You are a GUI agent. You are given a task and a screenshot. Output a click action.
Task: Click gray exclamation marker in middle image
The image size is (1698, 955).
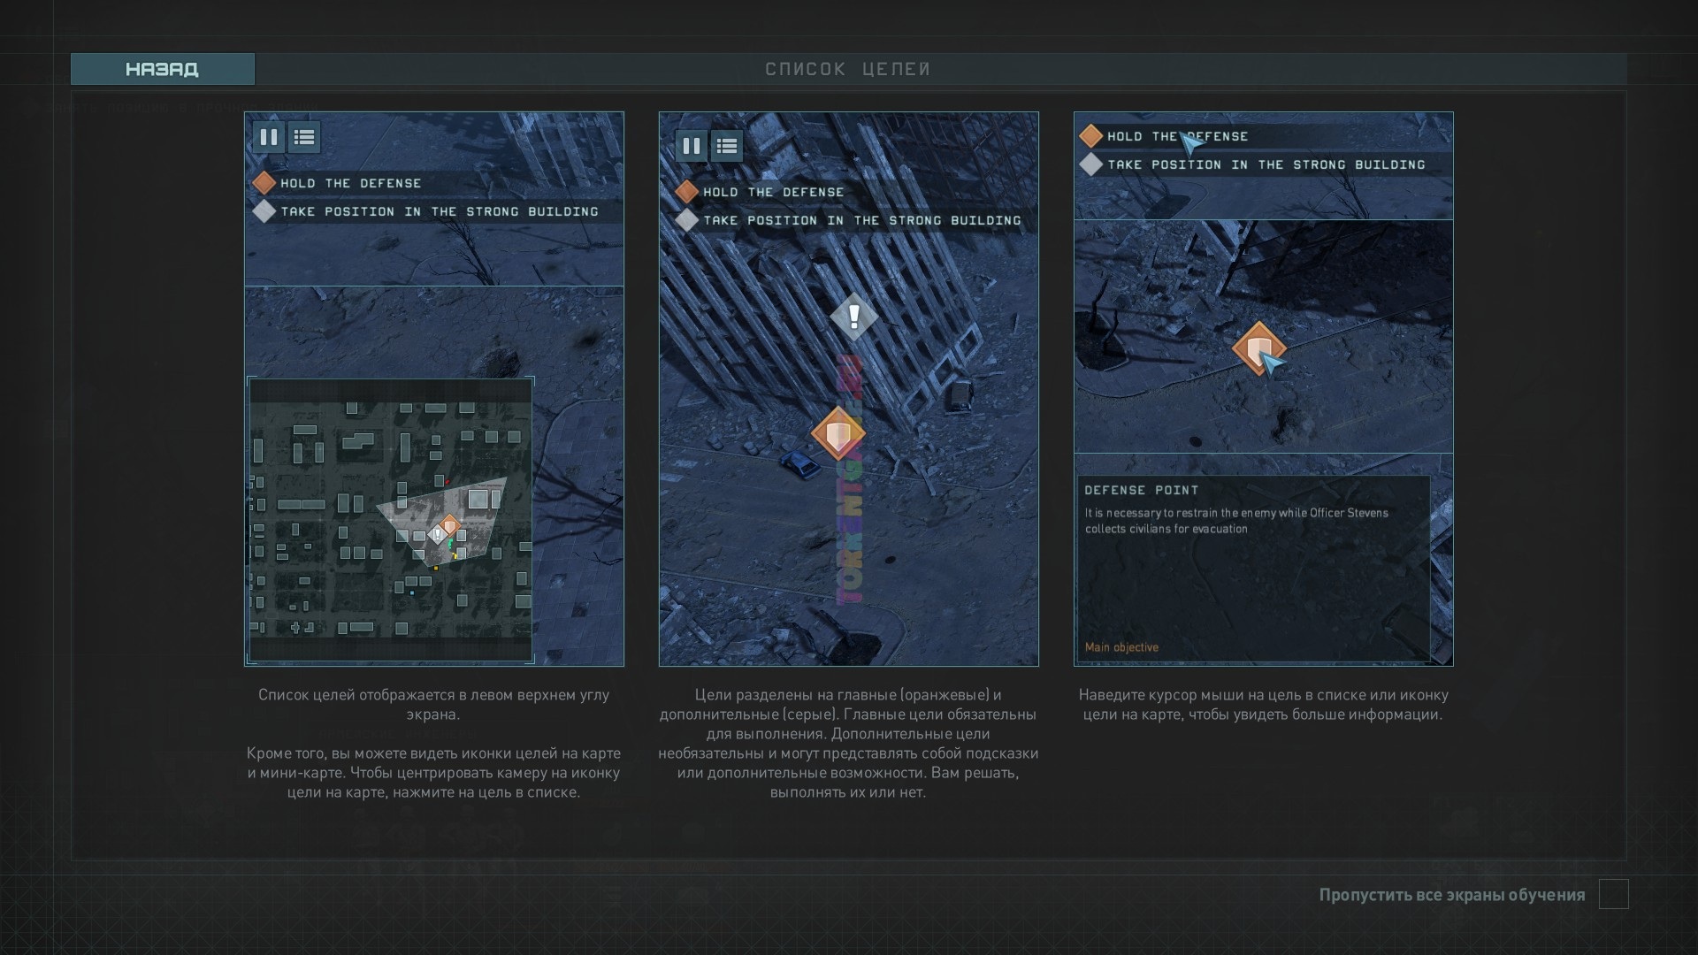pyautogui.click(x=853, y=317)
